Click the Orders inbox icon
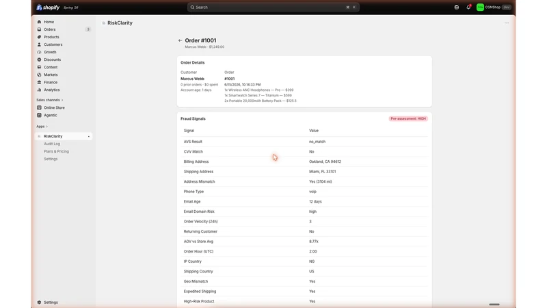This screenshot has height=308, width=547. coord(39,29)
